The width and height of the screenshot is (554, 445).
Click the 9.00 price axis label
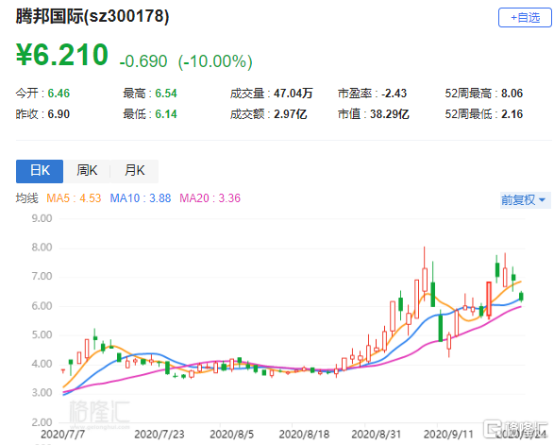[x=42, y=218]
